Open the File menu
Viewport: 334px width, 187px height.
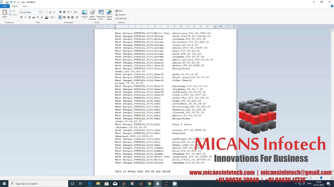[5, 6]
